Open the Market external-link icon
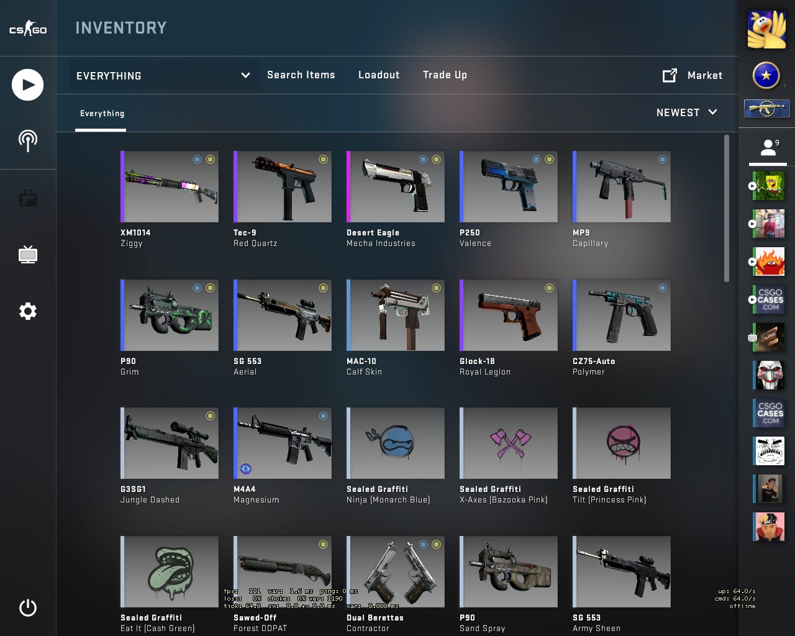The width and height of the screenshot is (795, 636). (670, 75)
